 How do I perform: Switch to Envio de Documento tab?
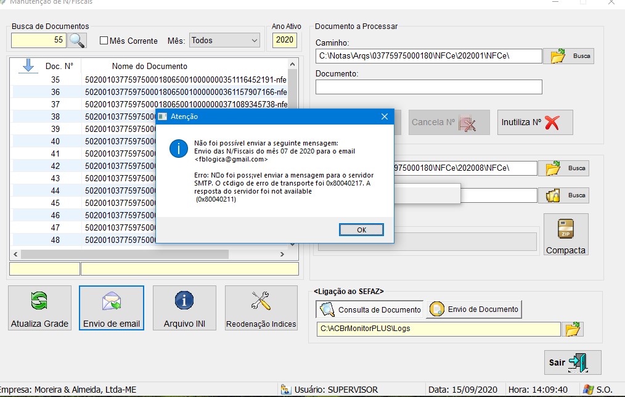(474, 309)
